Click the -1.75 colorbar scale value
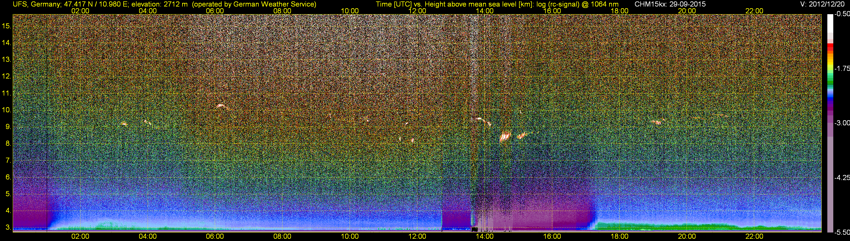This screenshot has height=241, width=850. [x=842, y=68]
